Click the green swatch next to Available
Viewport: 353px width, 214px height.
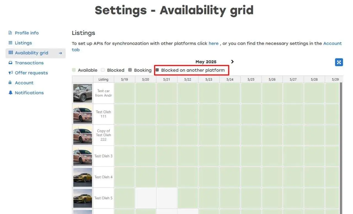[74, 70]
